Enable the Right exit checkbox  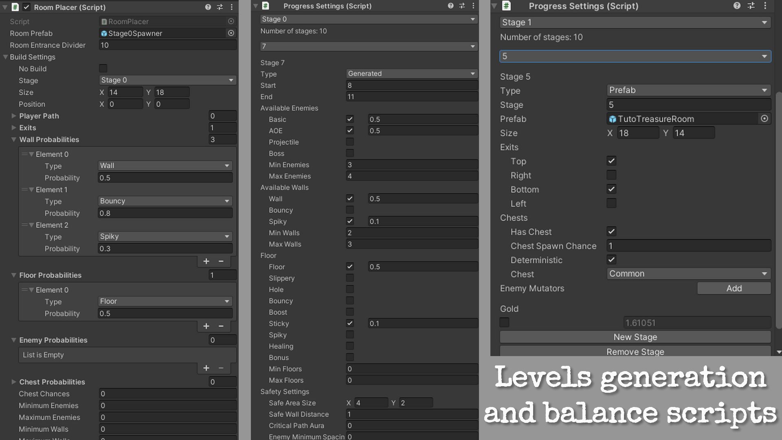click(611, 175)
